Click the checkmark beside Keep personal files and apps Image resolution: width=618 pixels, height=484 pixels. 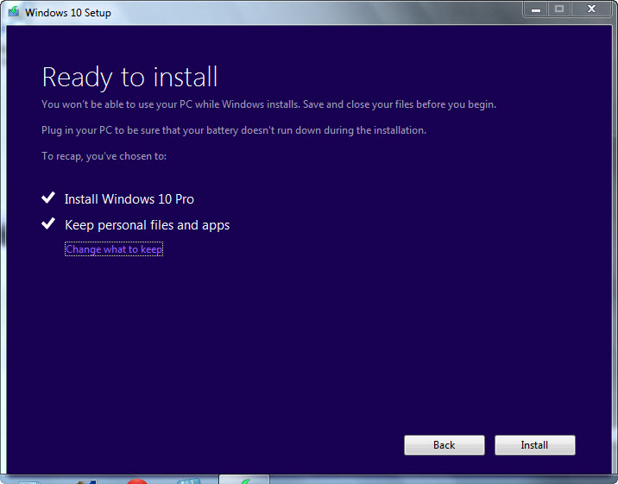tap(48, 223)
